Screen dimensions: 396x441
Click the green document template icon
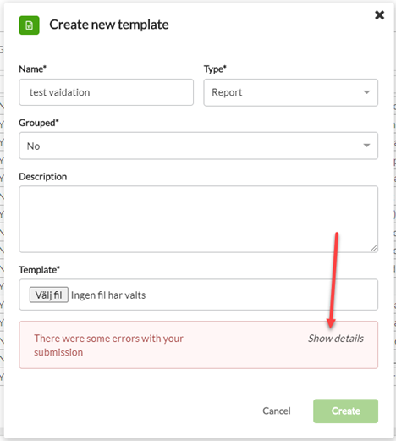tap(29, 25)
